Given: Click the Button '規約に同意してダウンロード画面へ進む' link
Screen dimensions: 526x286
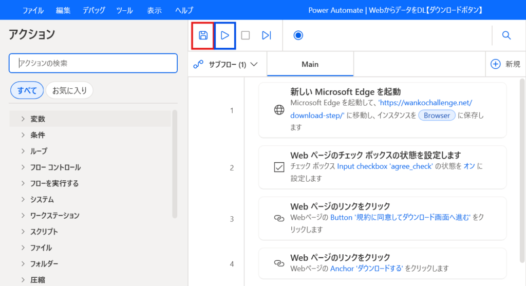Looking at the screenshot, I should [400, 217].
